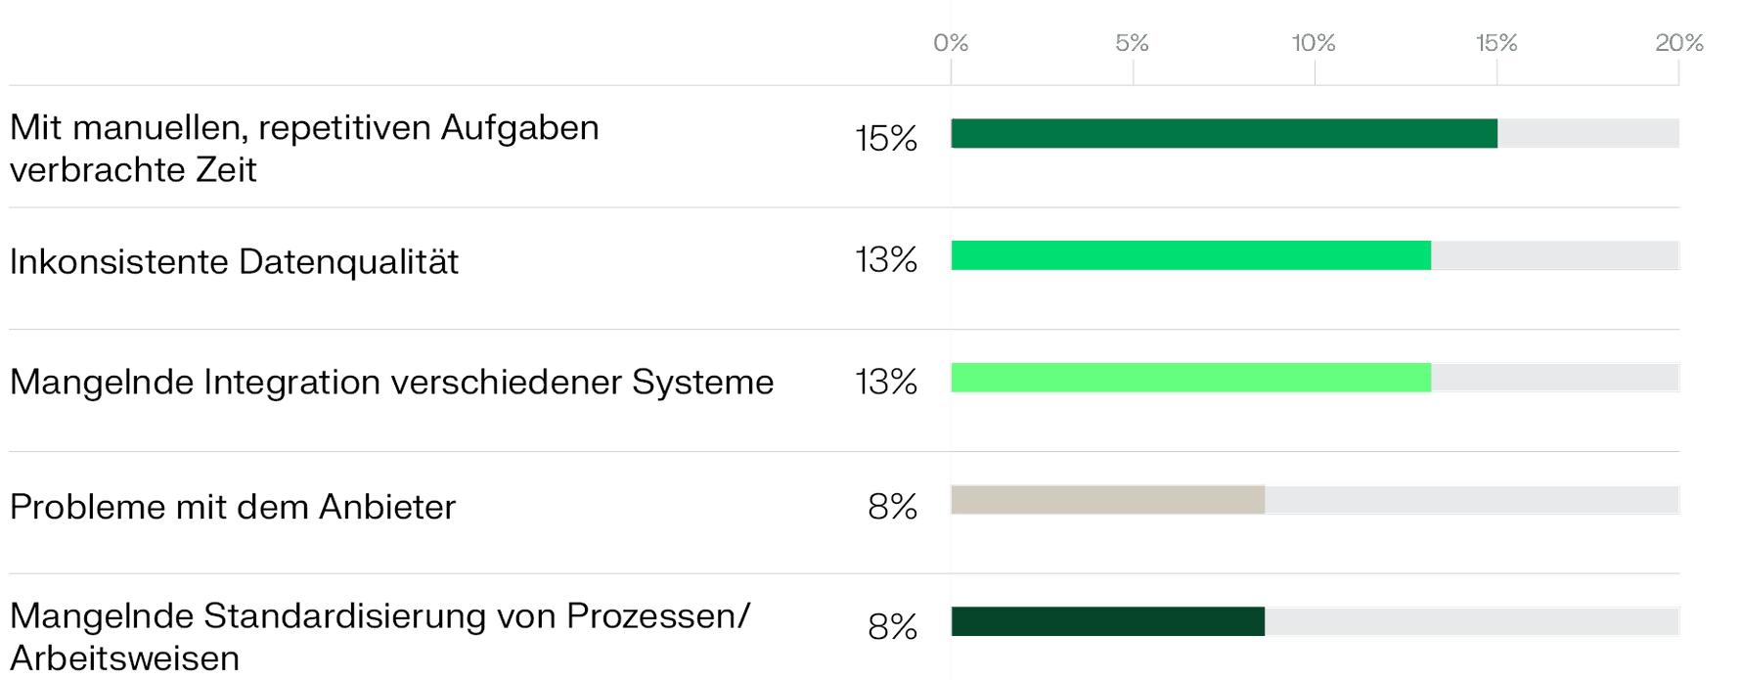Click the 0% axis tick label

pos(951,43)
